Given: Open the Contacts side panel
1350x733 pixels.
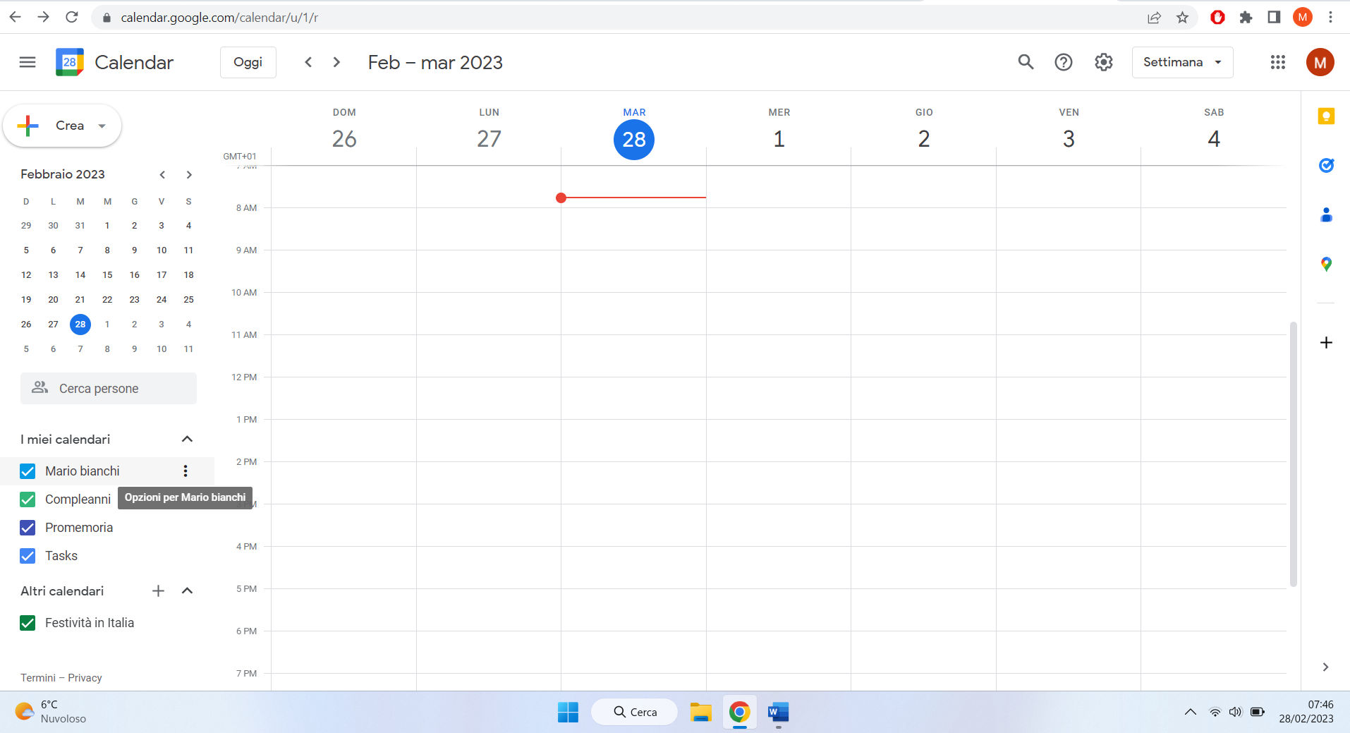Looking at the screenshot, I should click(x=1326, y=215).
